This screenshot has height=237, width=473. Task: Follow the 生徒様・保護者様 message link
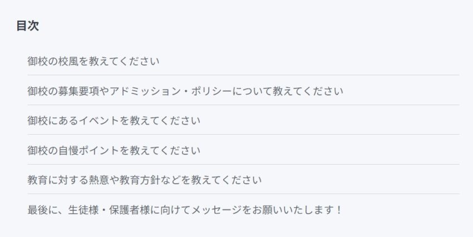[185, 210]
